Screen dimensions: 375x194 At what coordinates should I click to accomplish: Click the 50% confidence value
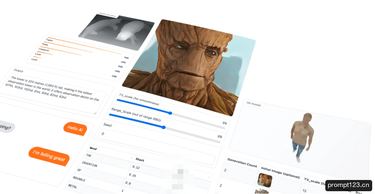pyautogui.click(x=120, y=67)
